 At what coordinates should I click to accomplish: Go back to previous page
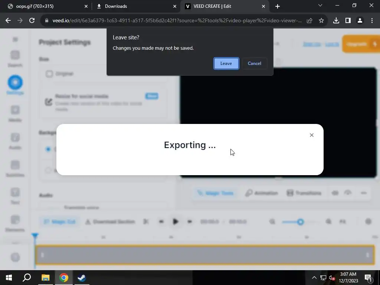pyautogui.click(x=8, y=21)
